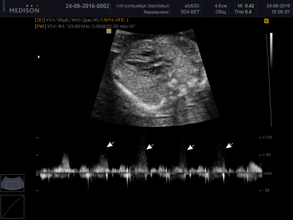Click the [2D] mode parameter line
This screenshot has height=220, width=293.
82,20
